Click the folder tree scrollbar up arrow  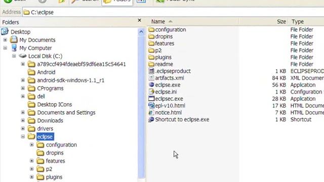(141, 31)
